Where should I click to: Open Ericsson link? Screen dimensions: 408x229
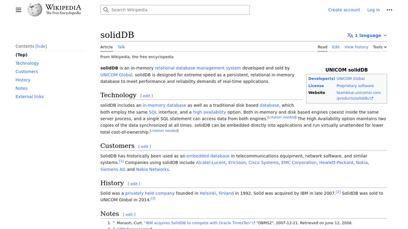pyautogui.click(x=237, y=163)
